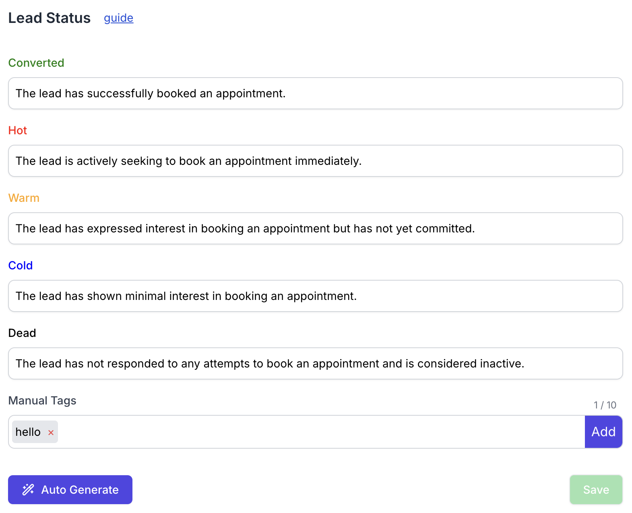Click the orange Warm label
The image size is (632, 513).
(24, 198)
